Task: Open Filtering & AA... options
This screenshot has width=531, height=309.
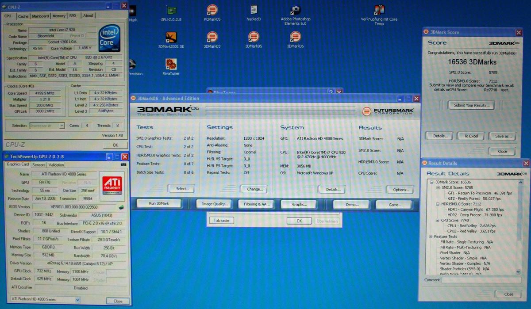Action: click(257, 204)
